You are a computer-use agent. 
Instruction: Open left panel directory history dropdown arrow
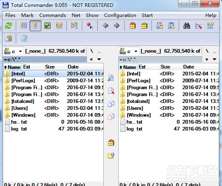tap(99, 59)
